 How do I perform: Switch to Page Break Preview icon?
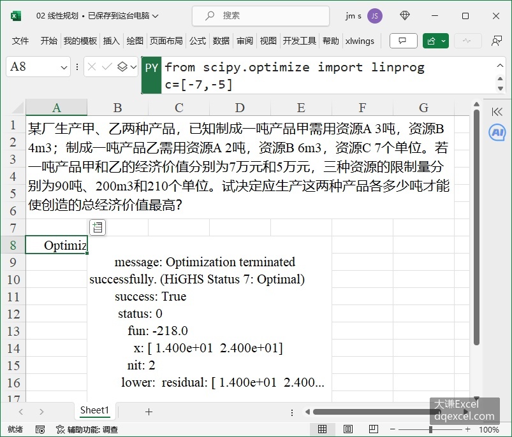[374, 429]
